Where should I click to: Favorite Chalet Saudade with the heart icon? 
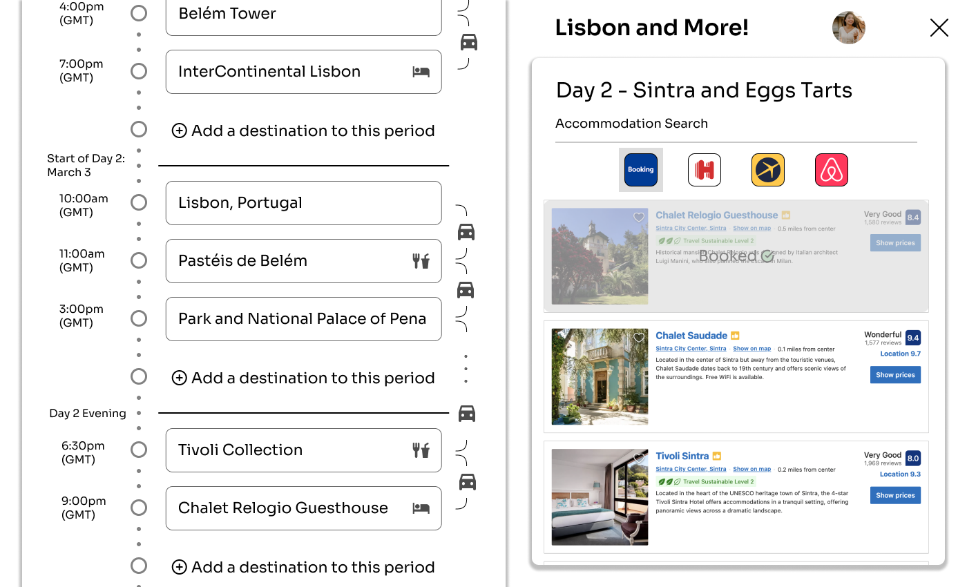[639, 338]
